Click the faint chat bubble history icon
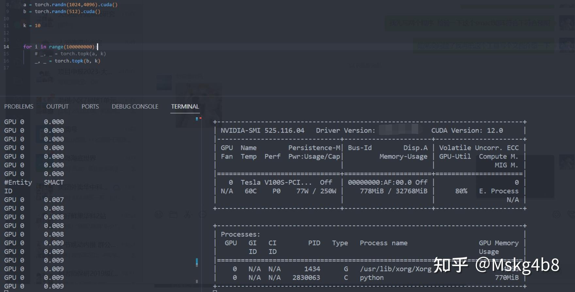The height and width of the screenshot is (292, 575). 203,214
